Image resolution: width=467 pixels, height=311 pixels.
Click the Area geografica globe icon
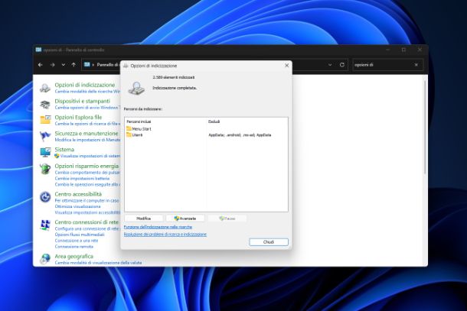click(45, 259)
